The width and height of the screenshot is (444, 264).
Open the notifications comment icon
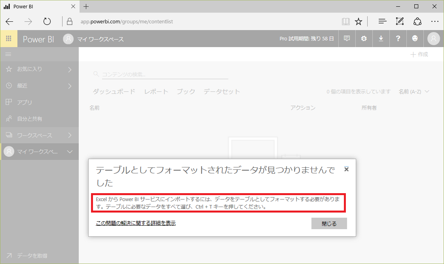[347, 38]
